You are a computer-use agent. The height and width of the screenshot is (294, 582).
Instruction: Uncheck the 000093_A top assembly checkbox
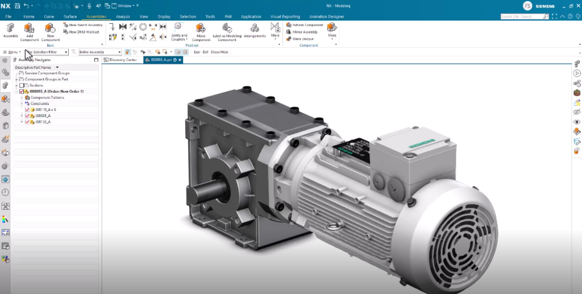[x=22, y=91]
